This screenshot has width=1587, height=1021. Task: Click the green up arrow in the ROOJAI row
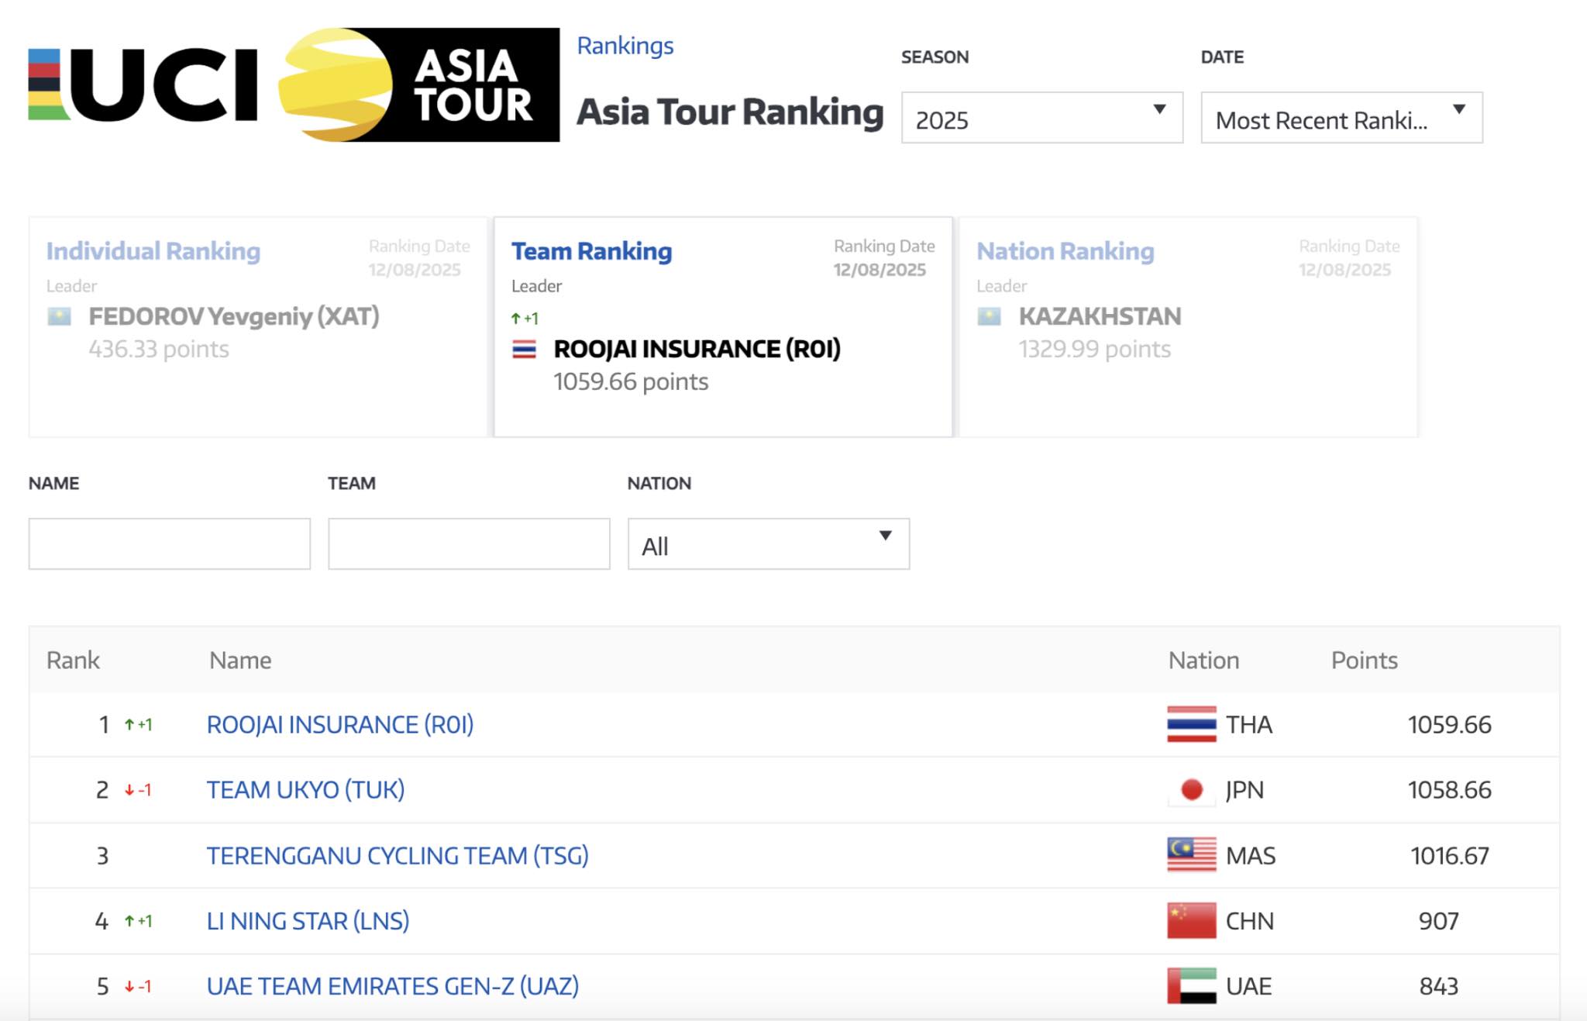129,725
